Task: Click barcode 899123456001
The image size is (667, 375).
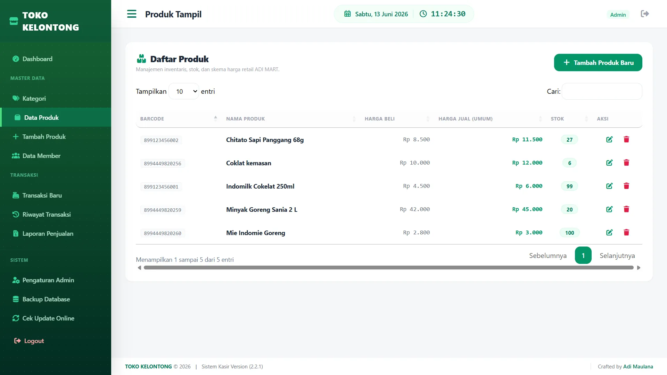Action: [x=161, y=187]
